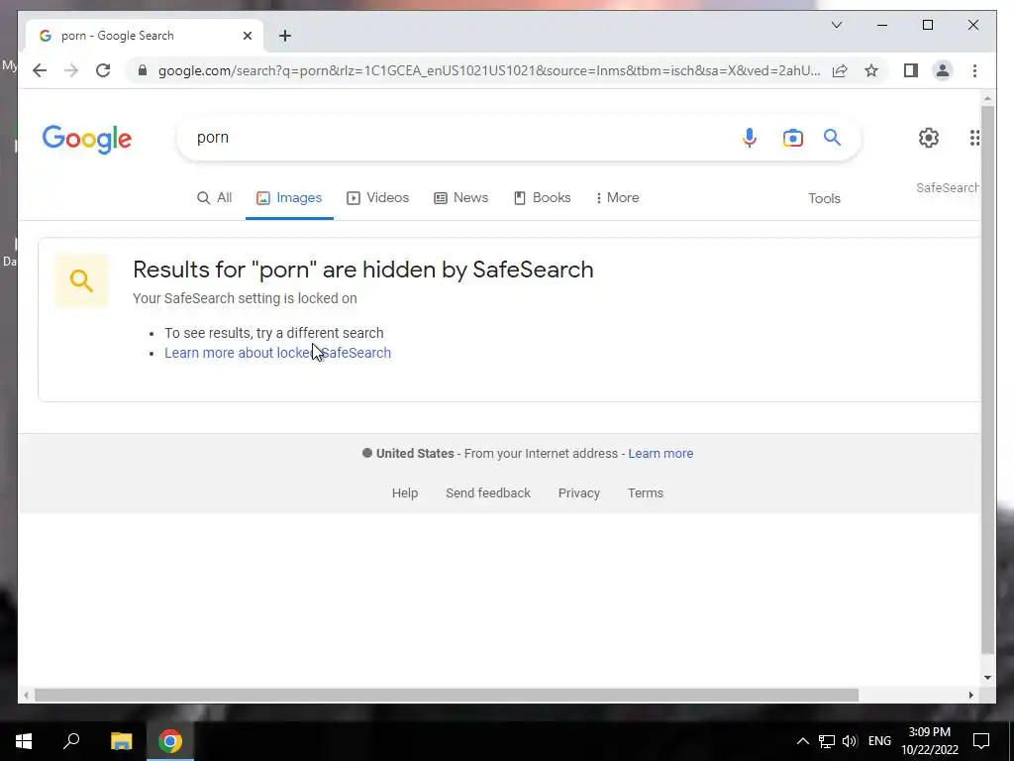Open the Windows Start menu
The height and width of the screenshot is (761, 1014).
[x=24, y=741]
